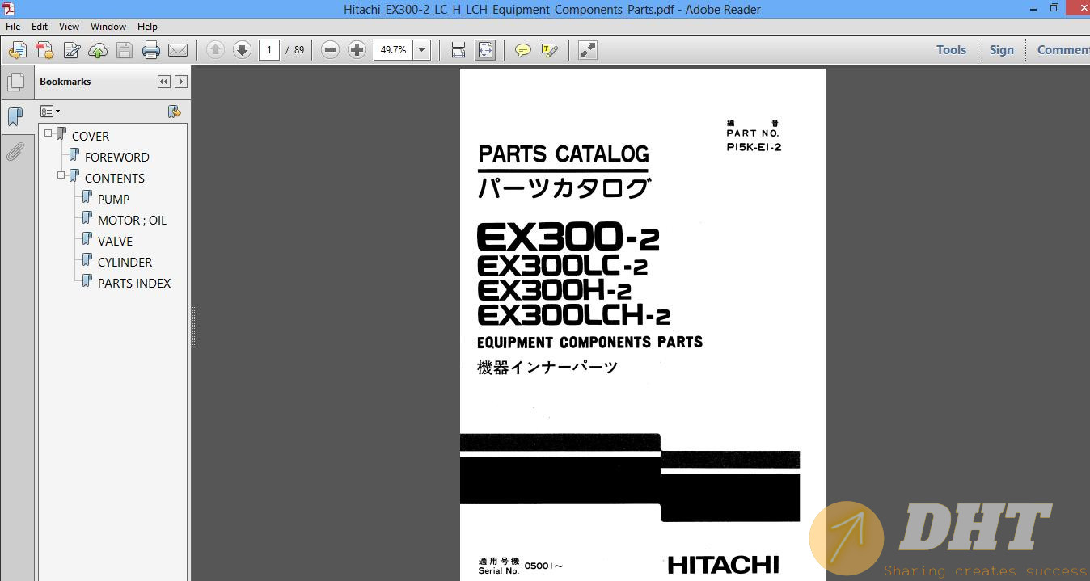Select the COVER bookmark

90,136
